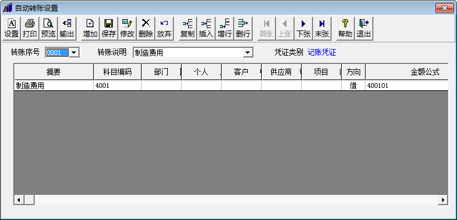
Task: Click the 摘要 column header
Action: pos(54,72)
